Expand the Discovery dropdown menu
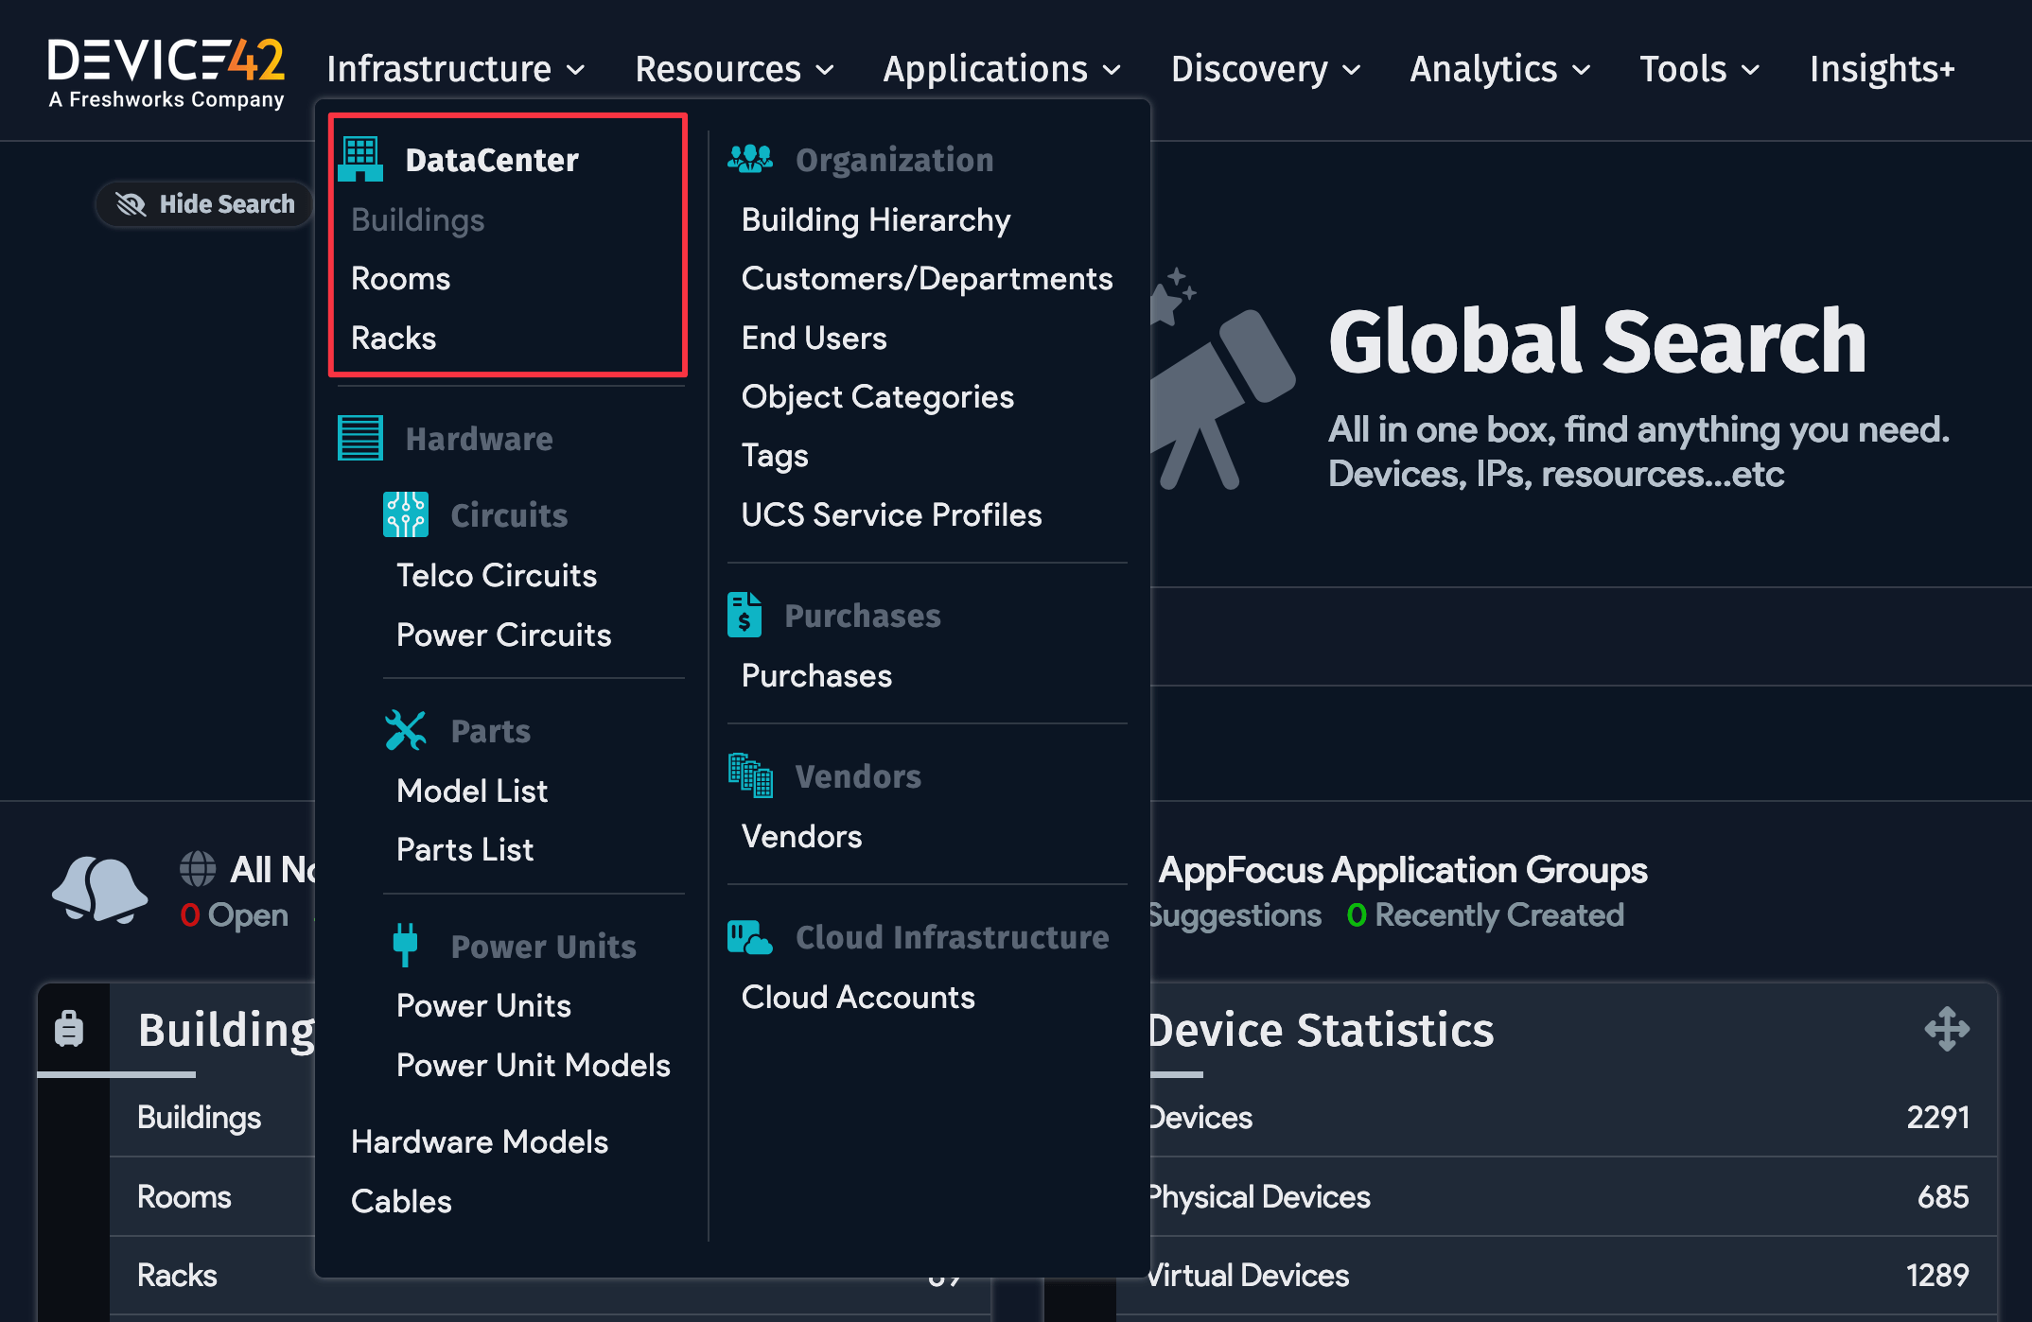The height and width of the screenshot is (1322, 2032). coord(1265,68)
